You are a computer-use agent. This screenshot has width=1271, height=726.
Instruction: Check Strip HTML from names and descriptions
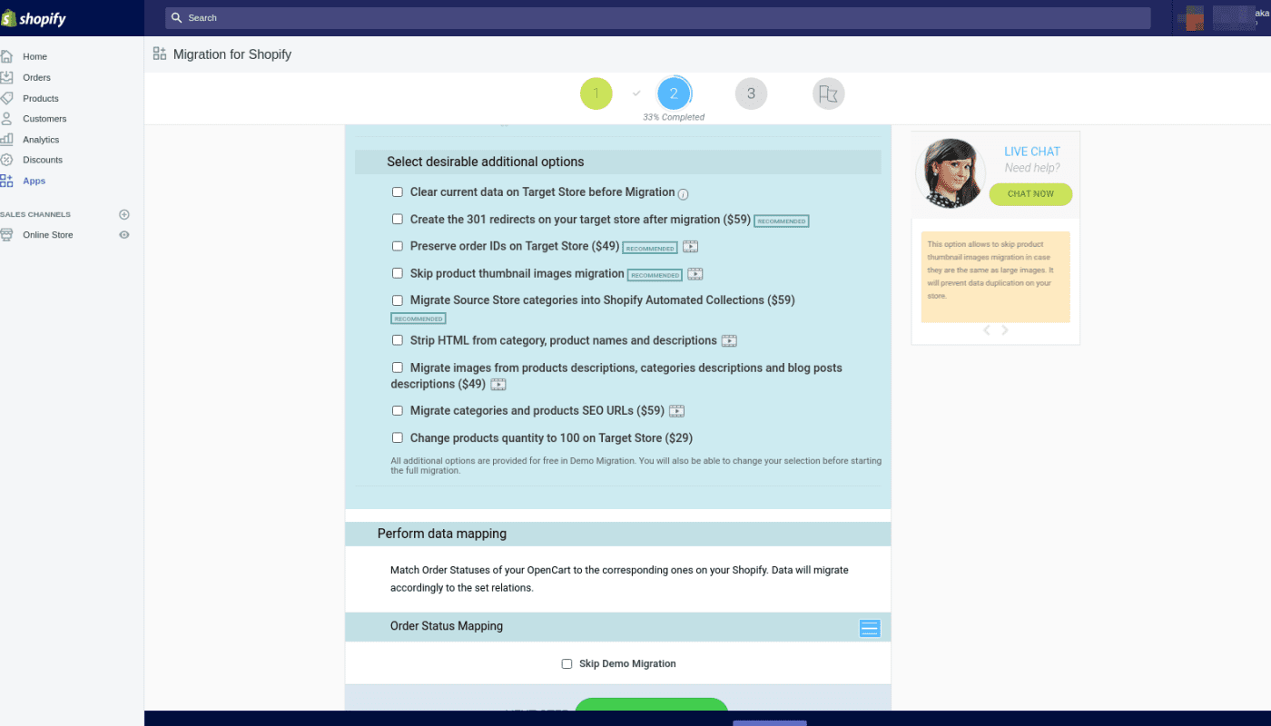pyautogui.click(x=398, y=340)
